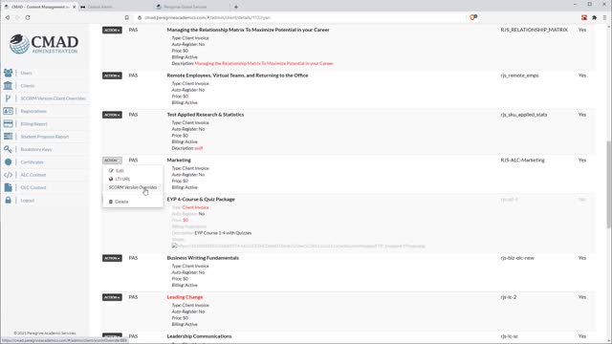Viewport: 612px width, 344px height.
Task: Click the red extension icon in toolbar
Action: point(584,17)
